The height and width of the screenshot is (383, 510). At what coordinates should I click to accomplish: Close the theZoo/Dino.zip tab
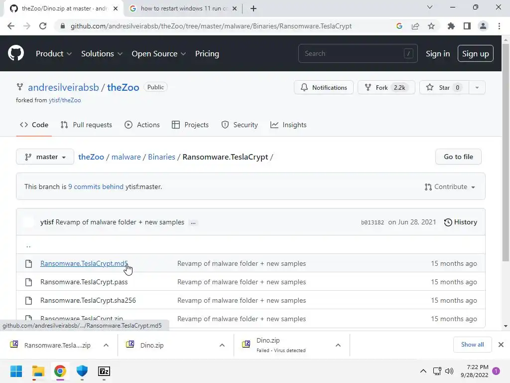click(116, 8)
